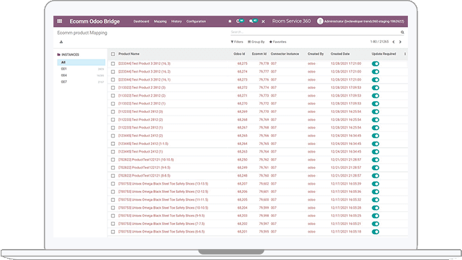Open the chat messages icon
Image resolution: width=462 pixels, height=260 pixels.
pyautogui.click(x=251, y=21)
